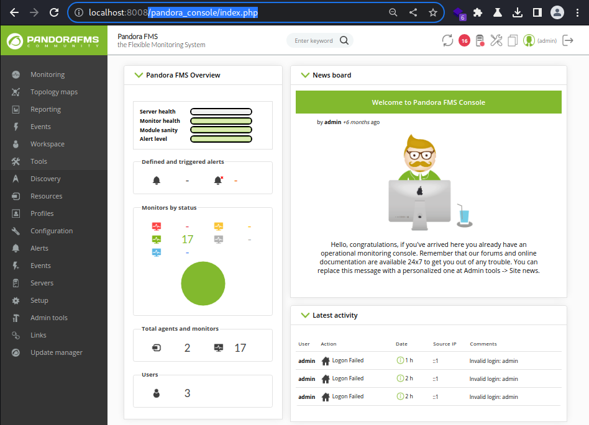Click the red critical monitors icon
This screenshot has height=425, width=589.
157,226
